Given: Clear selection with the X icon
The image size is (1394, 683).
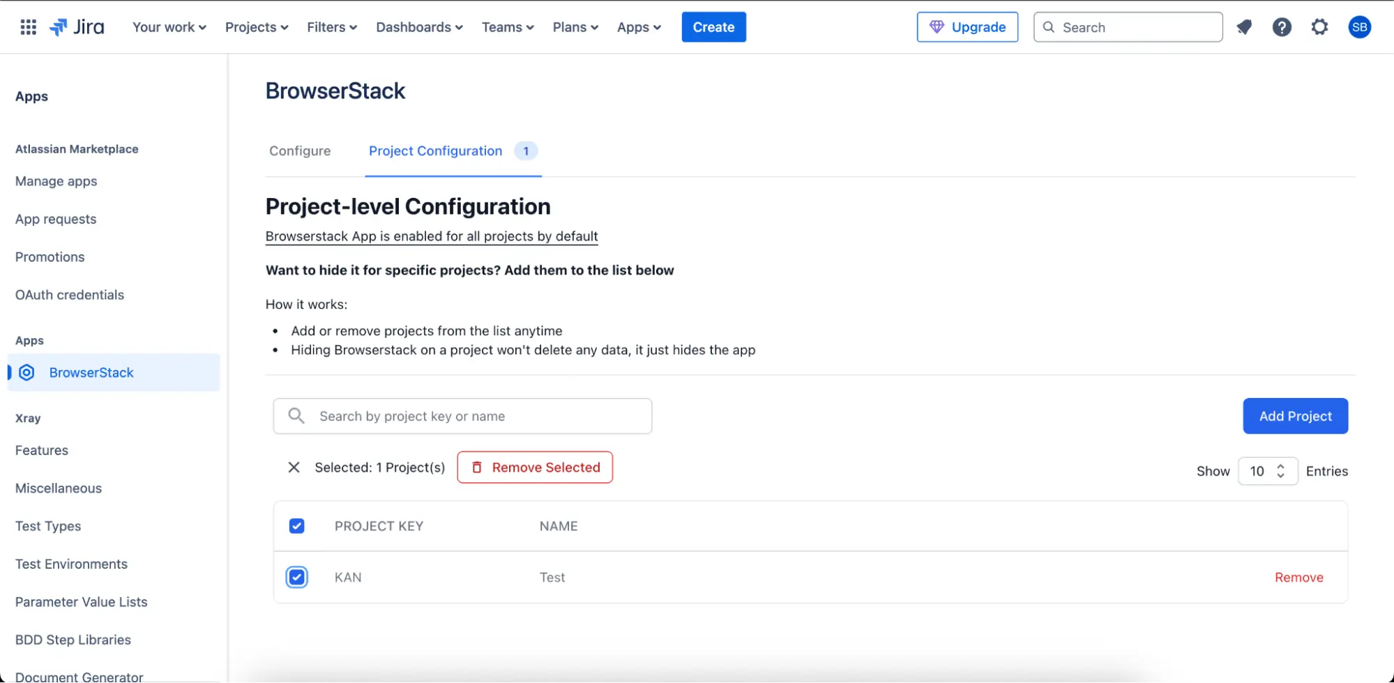Looking at the screenshot, I should [x=294, y=468].
